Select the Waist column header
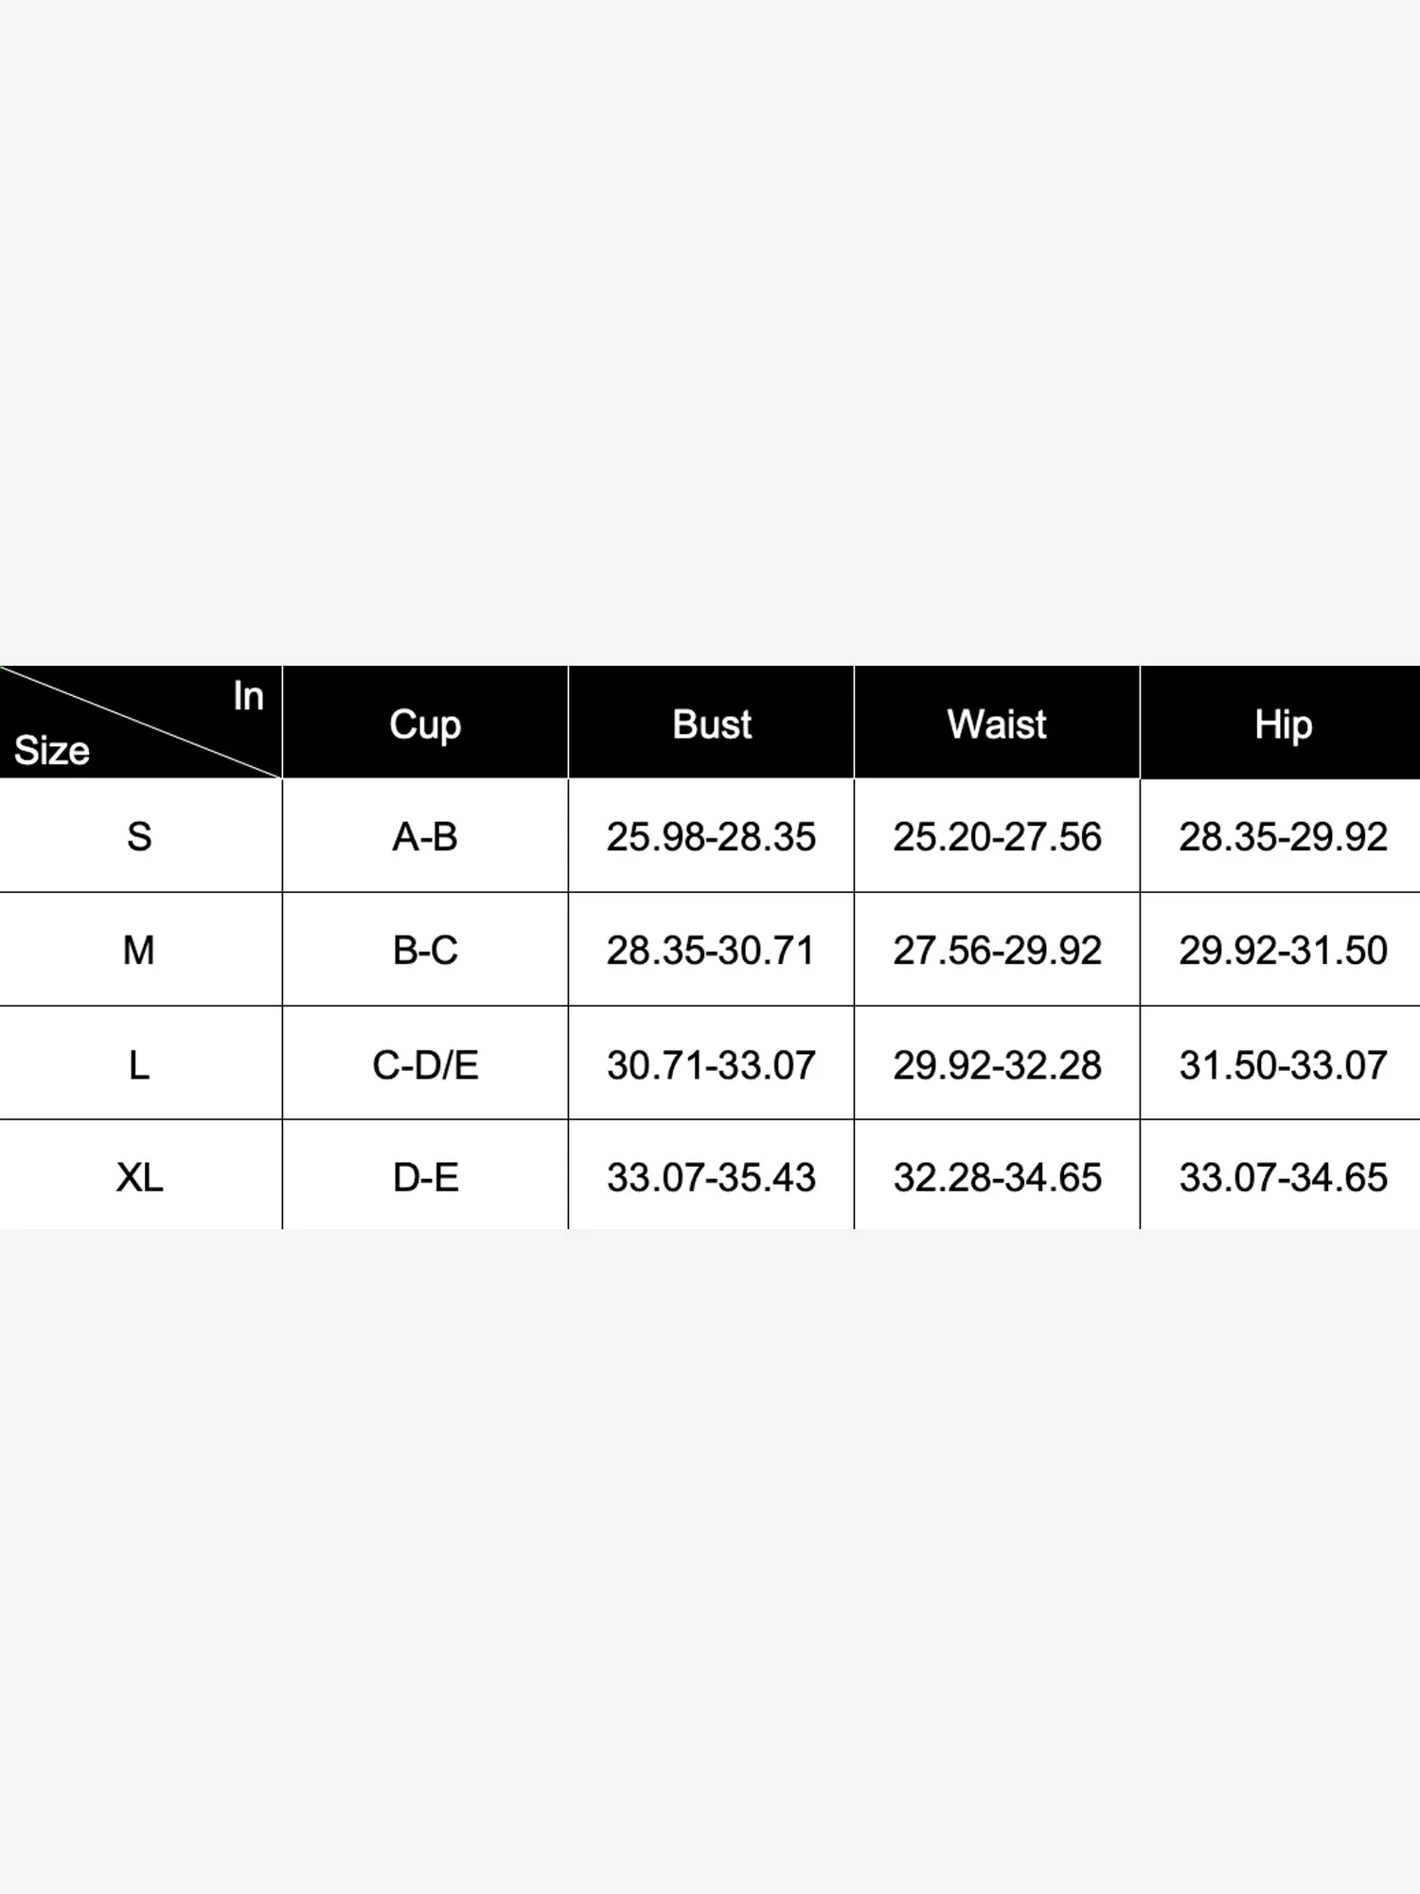The width and height of the screenshot is (1420, 1894). point(997,723)
